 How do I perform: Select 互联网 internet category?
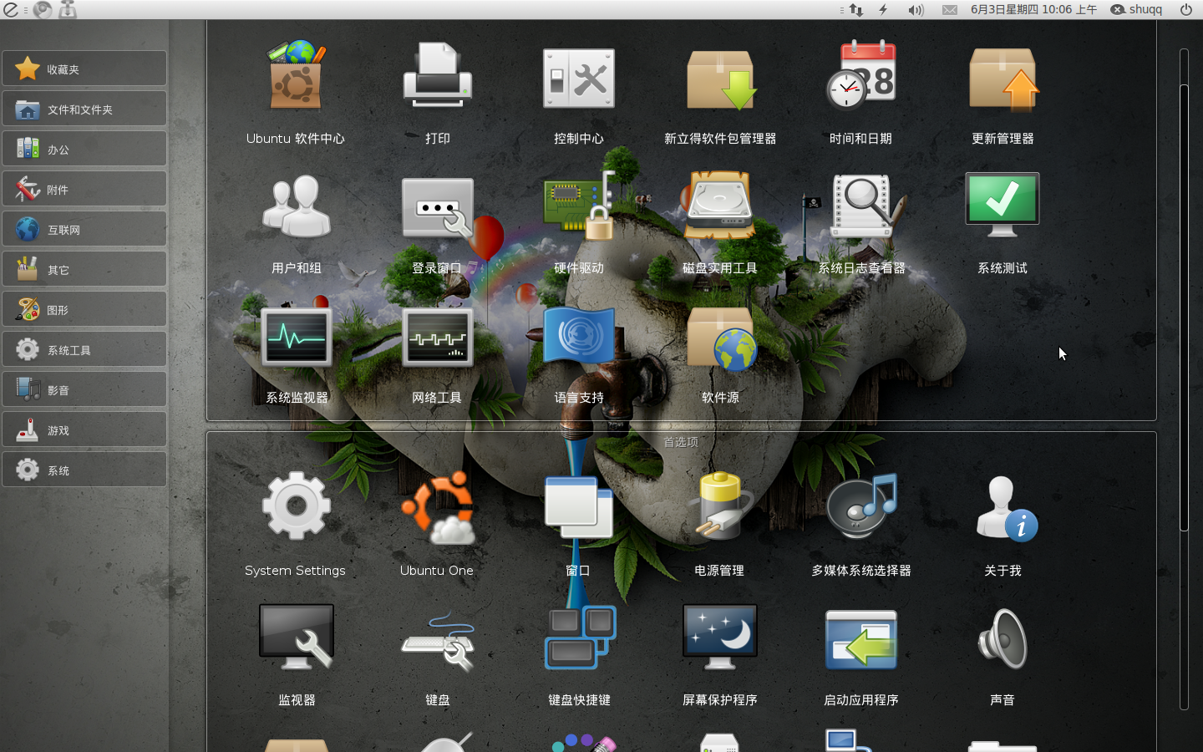pos(84,229)
